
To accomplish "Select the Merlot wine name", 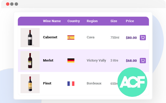I will pyautogui.click(x=48, y=61).
